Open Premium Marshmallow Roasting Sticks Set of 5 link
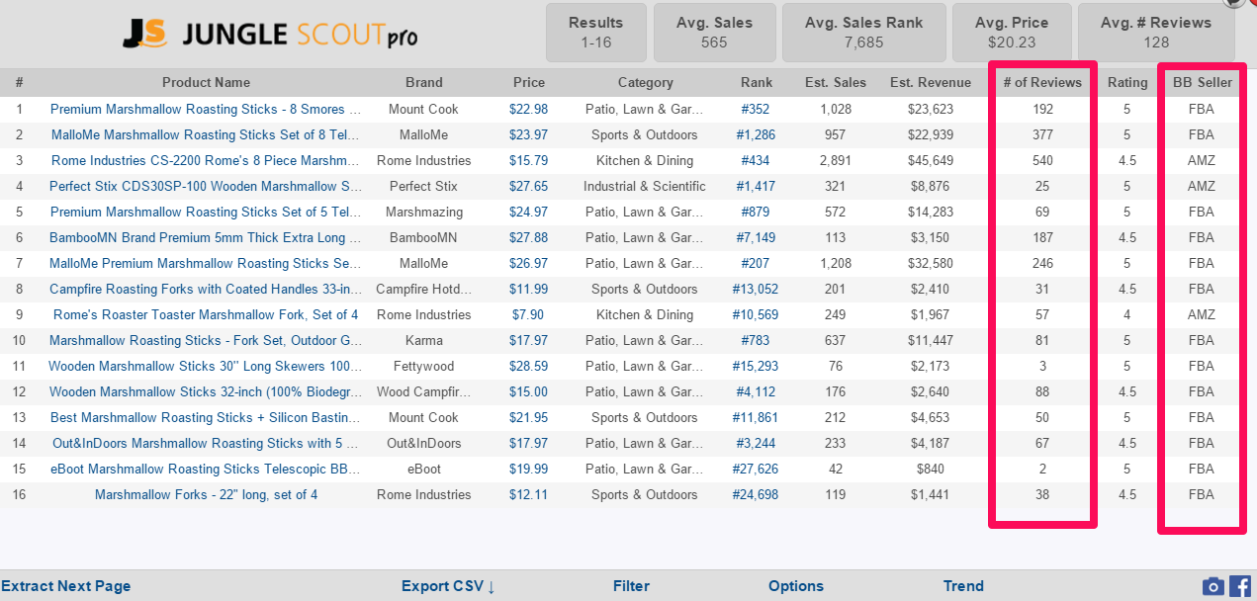The image size is (1257, 601). coord(206,212)
